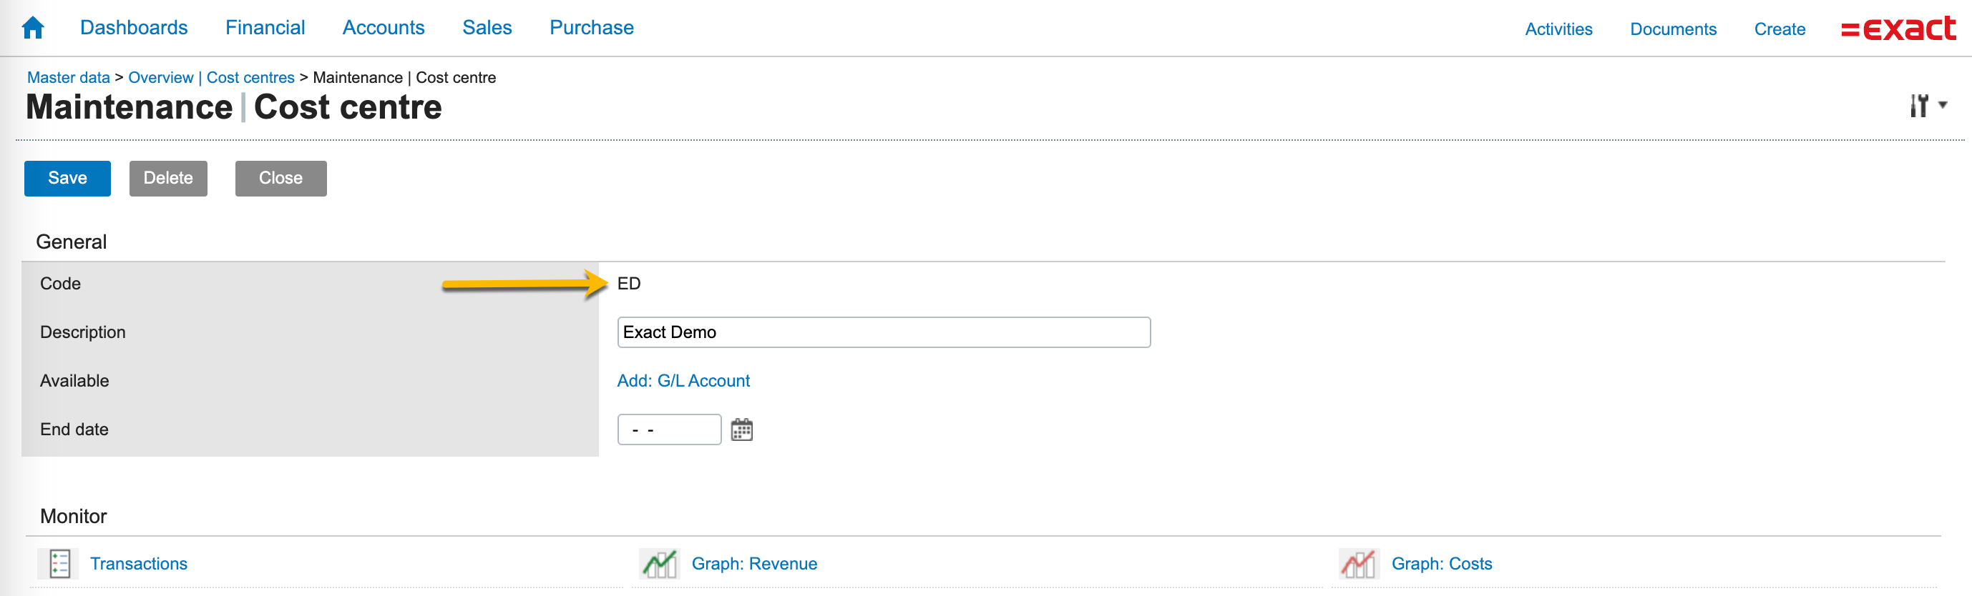Open the customize tools dropdown
This screenshot has width=1972, height=596.
tap(1928, 106)
